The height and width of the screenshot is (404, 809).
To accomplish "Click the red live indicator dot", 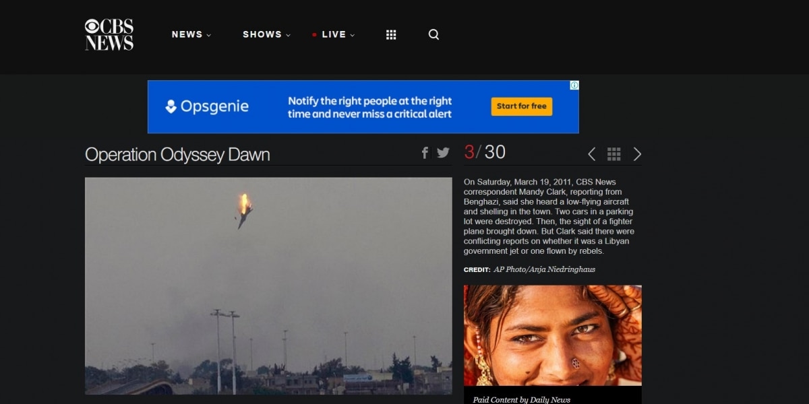I will click(x=314, y=35).
